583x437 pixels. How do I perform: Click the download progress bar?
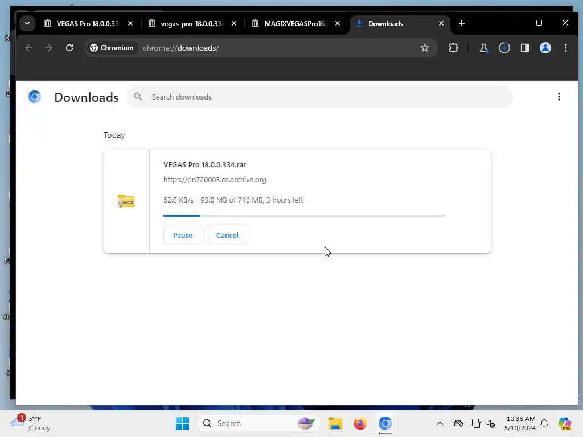pyautogui.click(x=304, y=215)
